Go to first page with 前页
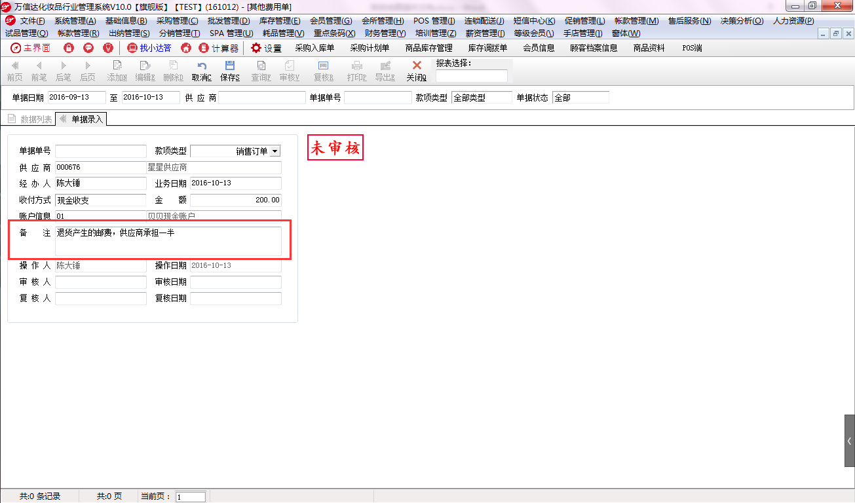 coord(14,71)
